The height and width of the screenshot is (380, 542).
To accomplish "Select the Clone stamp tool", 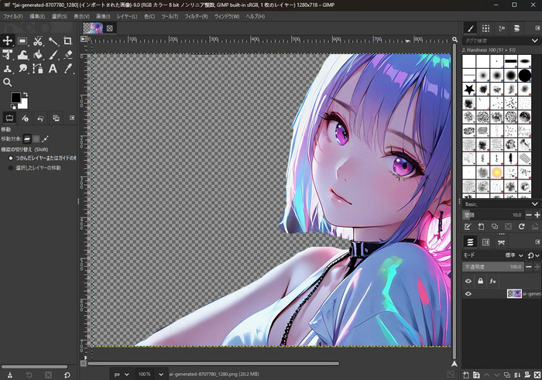I will tap(8, 68).
